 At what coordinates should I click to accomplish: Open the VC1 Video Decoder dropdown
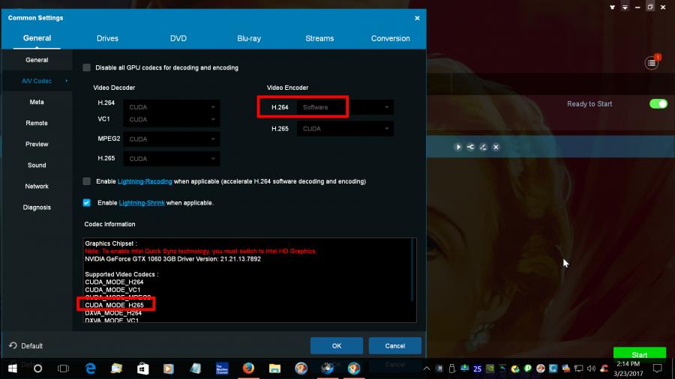(x=171, y=119)
